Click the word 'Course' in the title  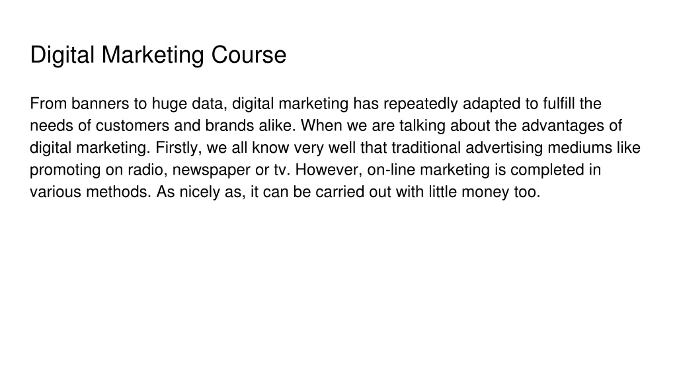pos(249,55)
